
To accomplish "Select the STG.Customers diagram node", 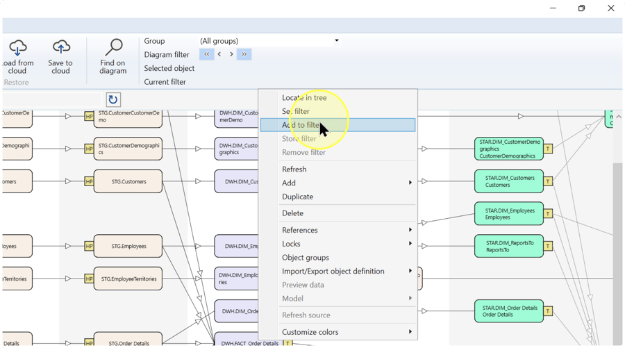I will [128, 181].
